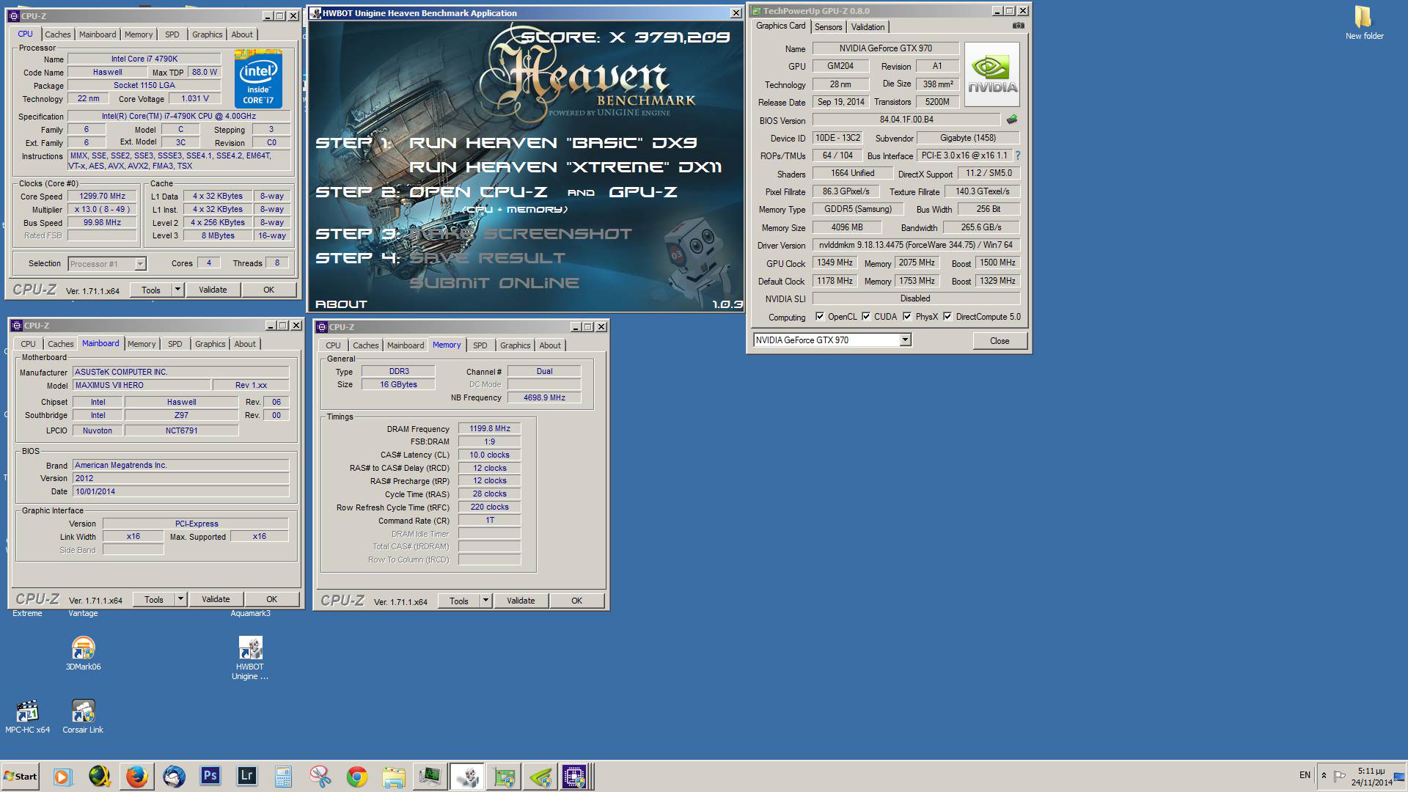The width and height of the screenshot is (1408, 792).
Task: Expand Tools dropdown arrow in Mainboard window
Action: click(180, 599)
